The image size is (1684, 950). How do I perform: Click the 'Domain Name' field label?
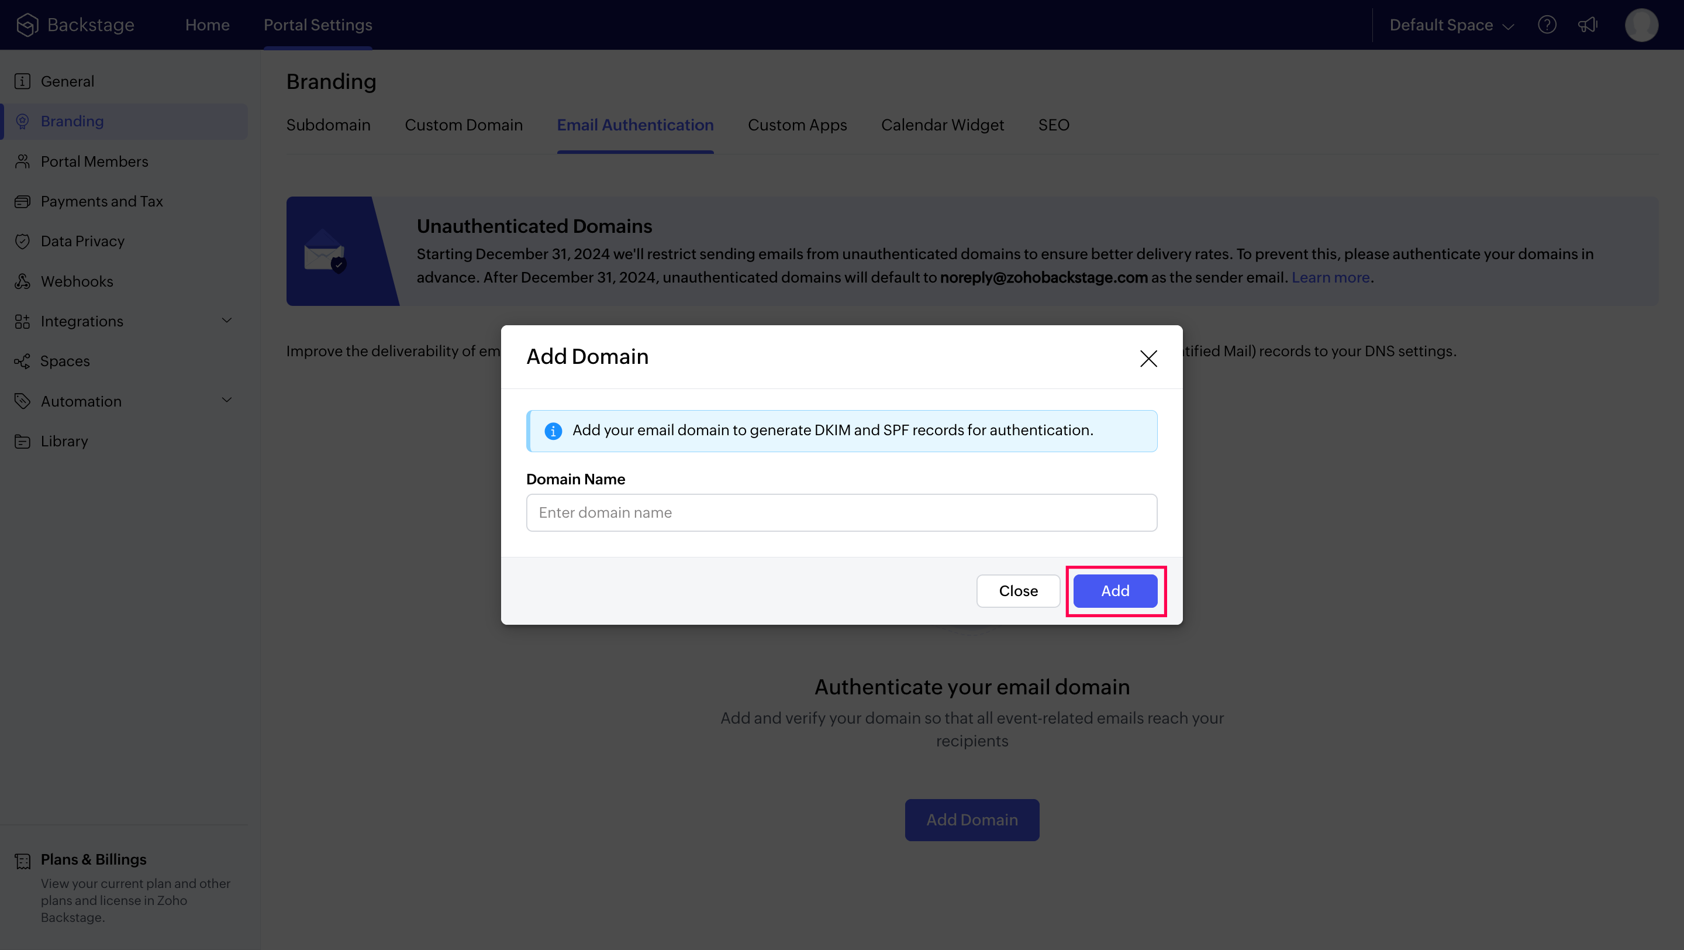pyautogui.click(x=575, y=479)
